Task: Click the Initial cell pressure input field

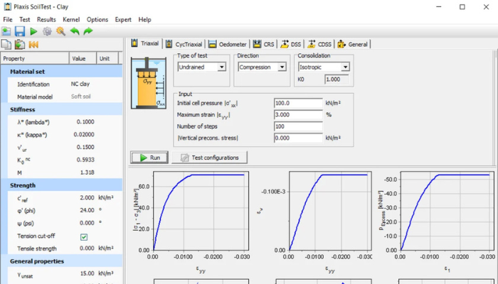Action: click(298, 103)
